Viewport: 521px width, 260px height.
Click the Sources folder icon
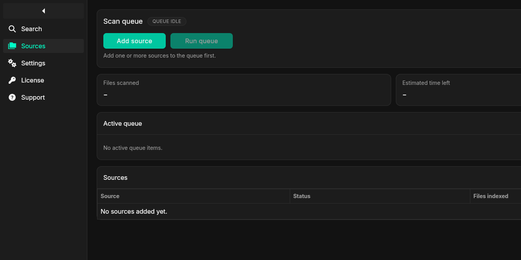point(12,46)
